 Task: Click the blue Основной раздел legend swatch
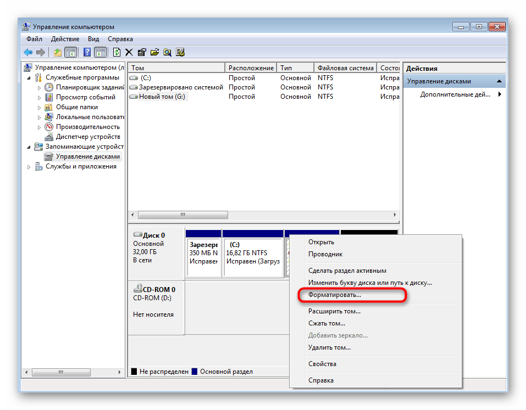coord(194,372)
